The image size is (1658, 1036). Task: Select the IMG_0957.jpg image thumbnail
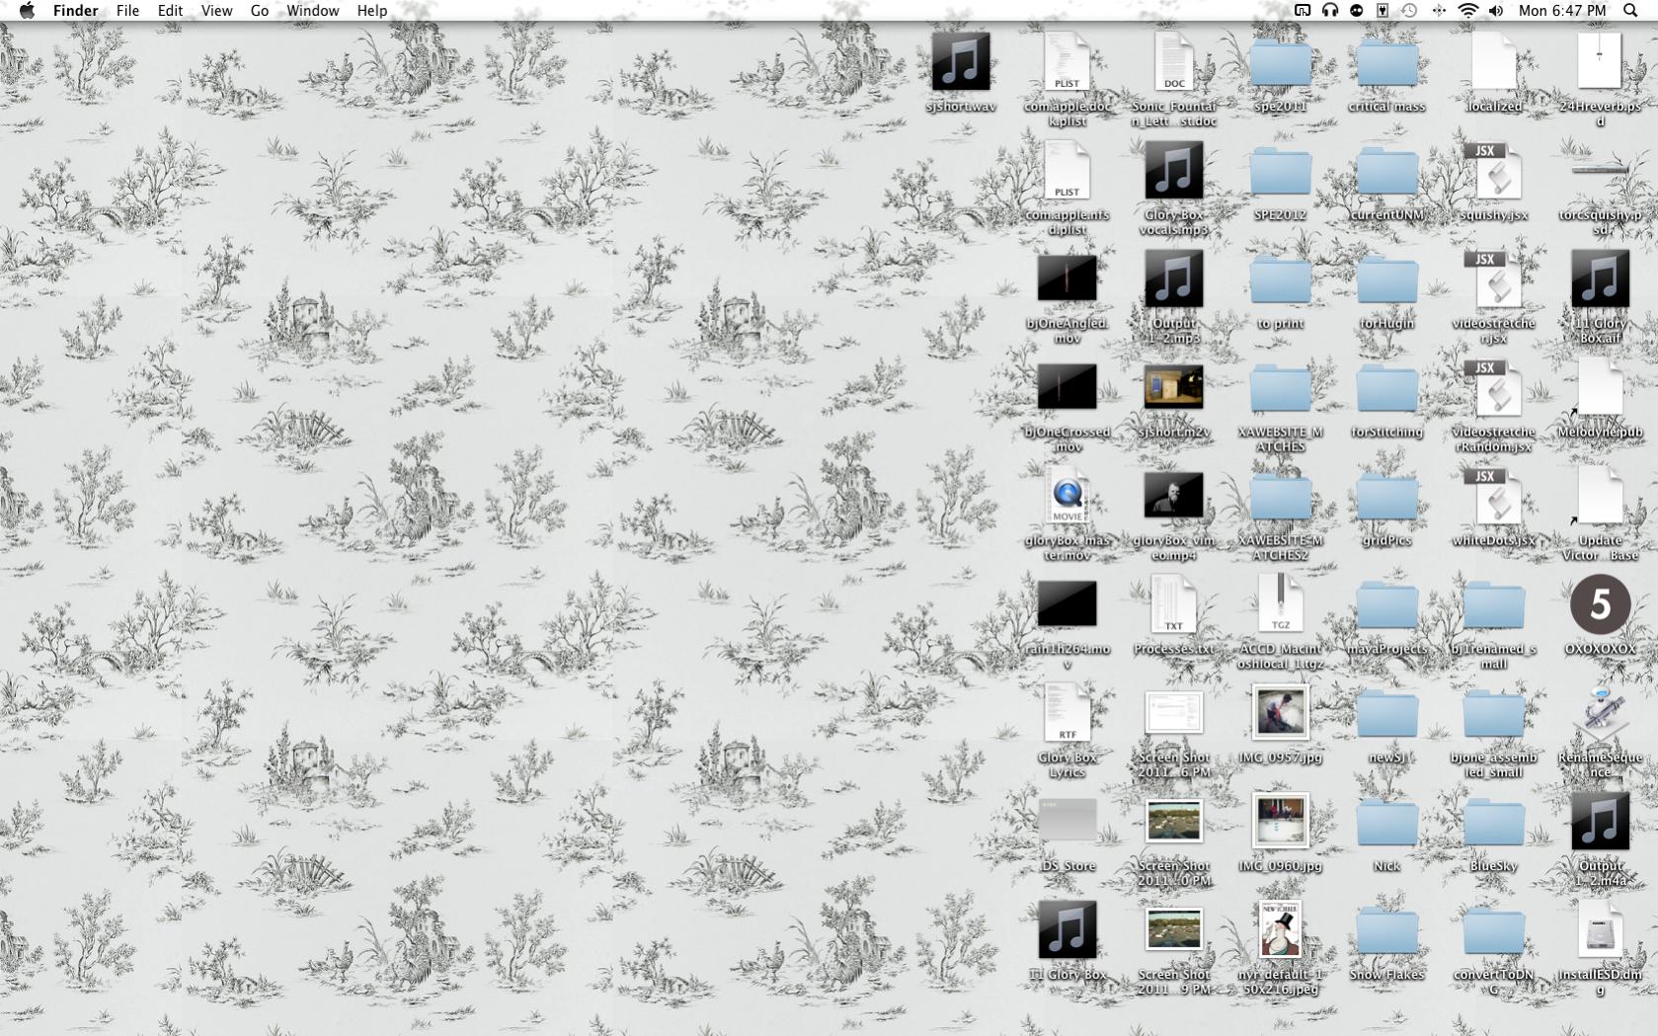coord(1281,713)
